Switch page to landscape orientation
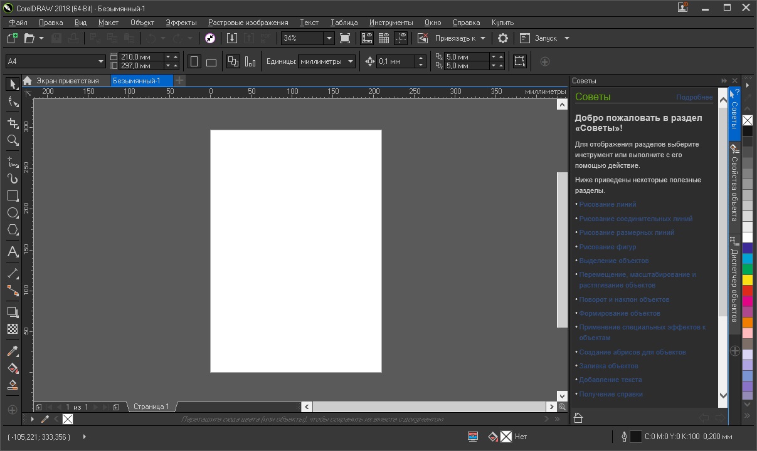 tap(211, 62)
